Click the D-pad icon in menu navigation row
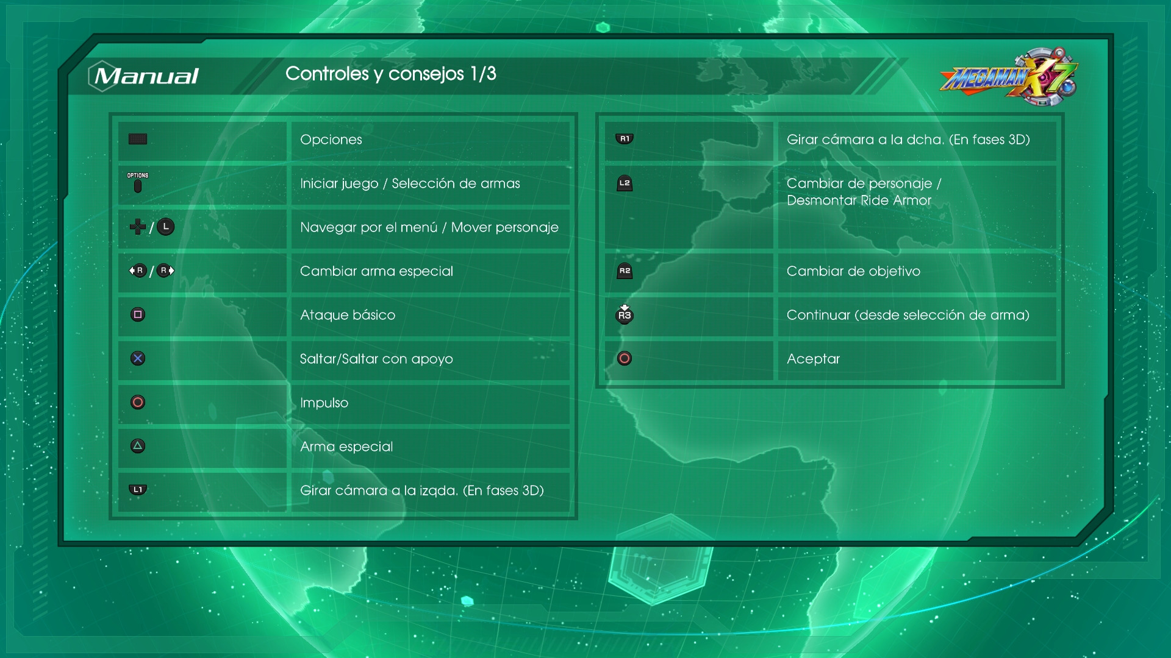This screenshot has width=1171, height=658. pos(137,227)
